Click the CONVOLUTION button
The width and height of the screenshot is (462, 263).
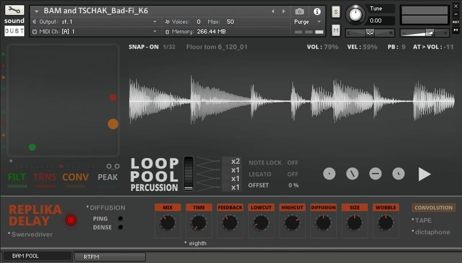tap(433, 208)
